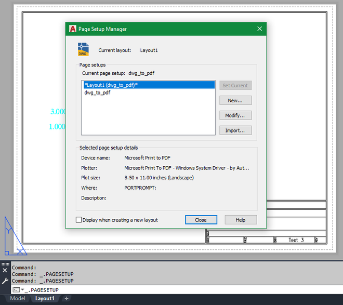This screenshot has height=305, width=343.
Task: Open Help for Page Setup Manager
Action: (241, 220)
